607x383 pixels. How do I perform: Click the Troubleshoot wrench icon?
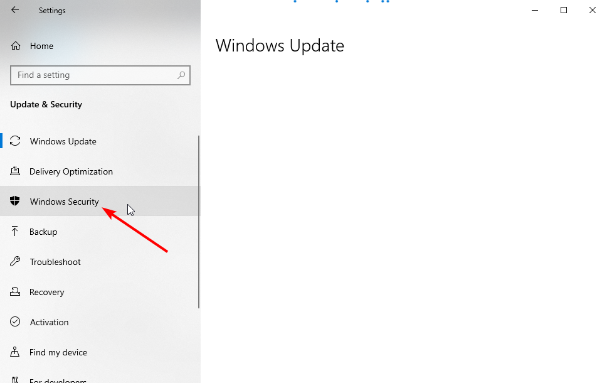pyautogui.click(x=15, y=261)
